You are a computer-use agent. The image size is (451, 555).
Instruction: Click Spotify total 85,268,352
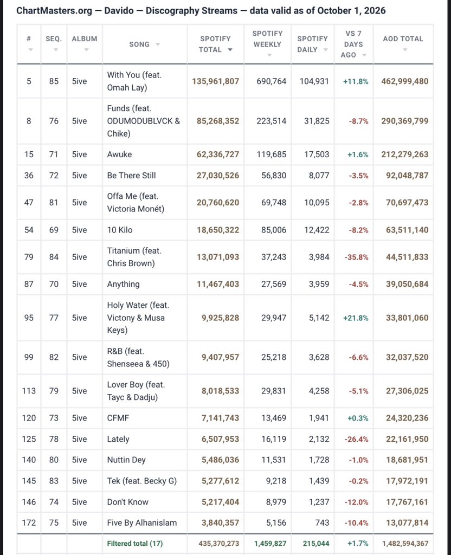tap(218, 121)
